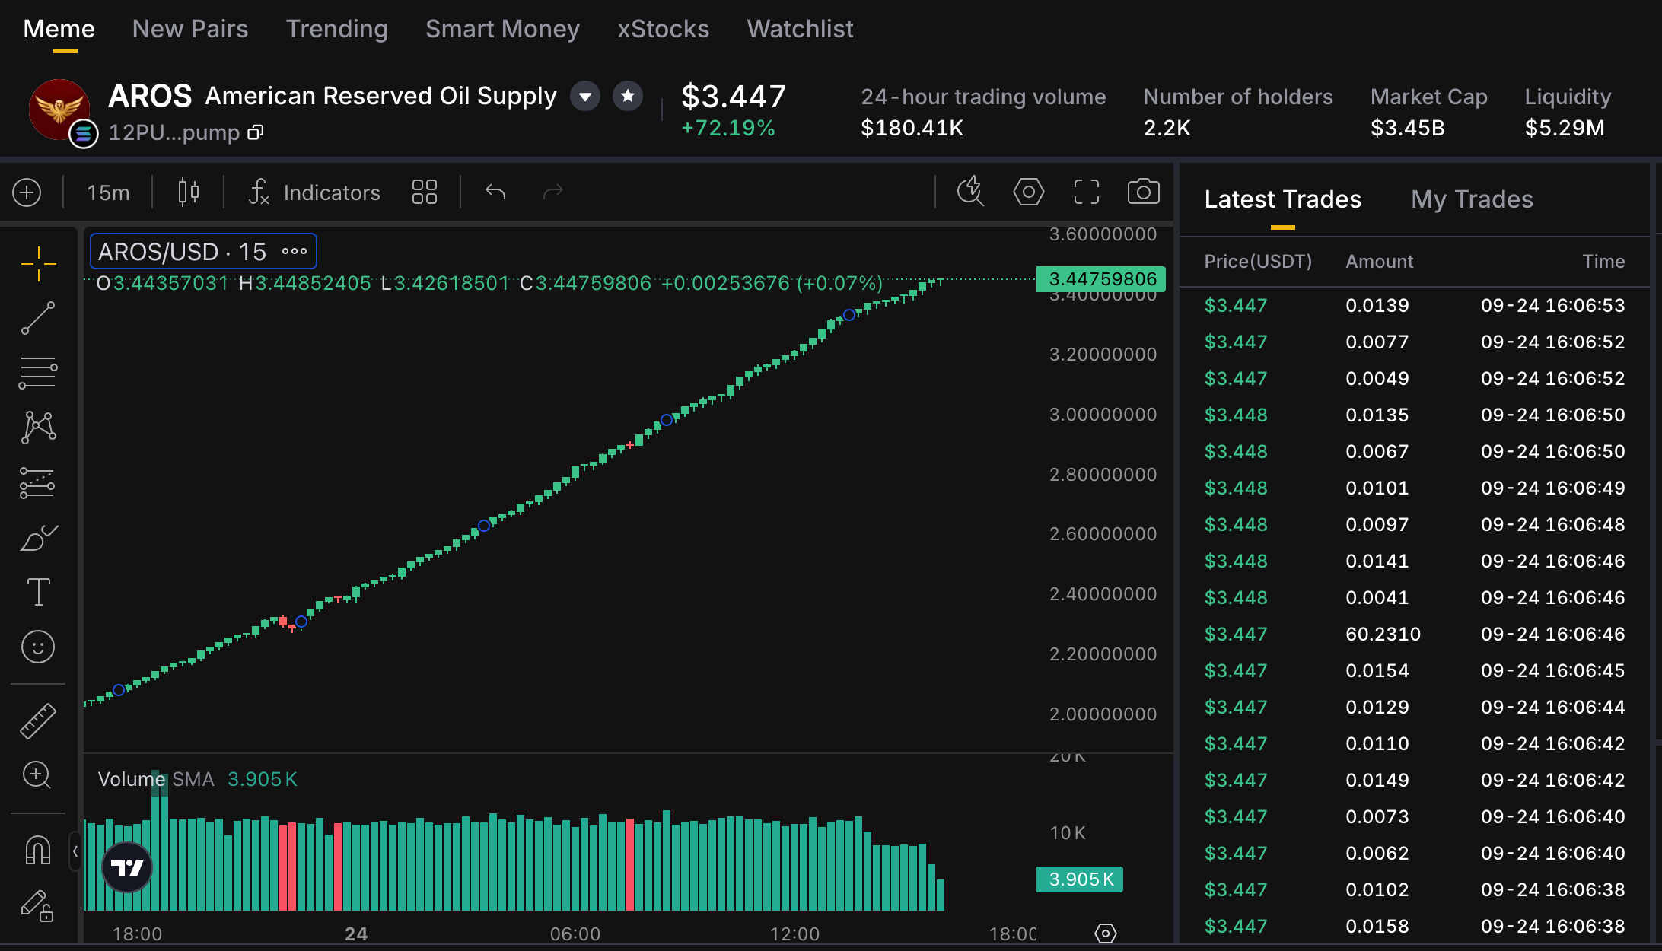Select the brush drawing tool
Viewport: 1662px width, 951px height.
click(x=38, y=537)
